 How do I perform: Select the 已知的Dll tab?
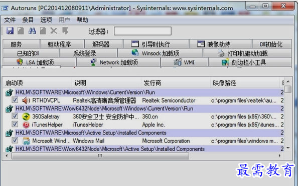31,53
